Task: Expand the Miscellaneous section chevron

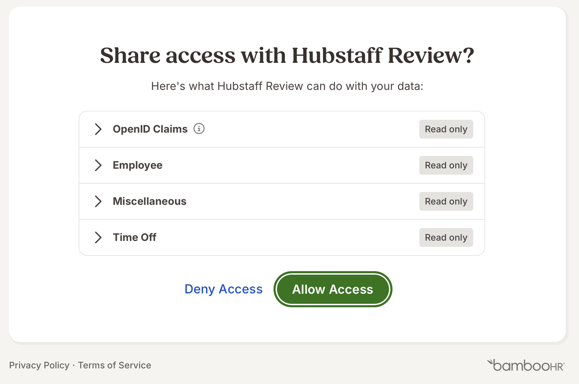Action: click(98, 201)
